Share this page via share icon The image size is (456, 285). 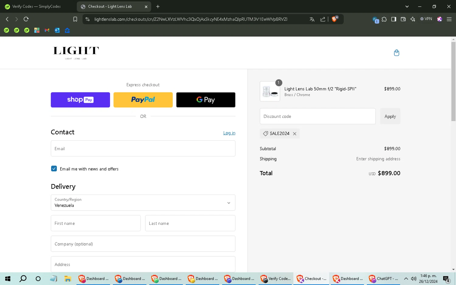(x=323, y=19)
